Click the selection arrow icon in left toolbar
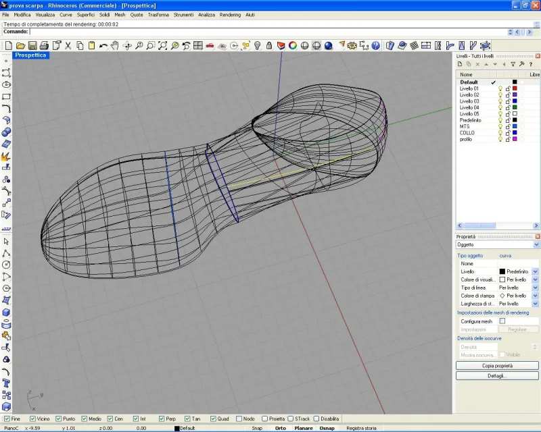Screen dimensions: 541x432 coord(6,242)
